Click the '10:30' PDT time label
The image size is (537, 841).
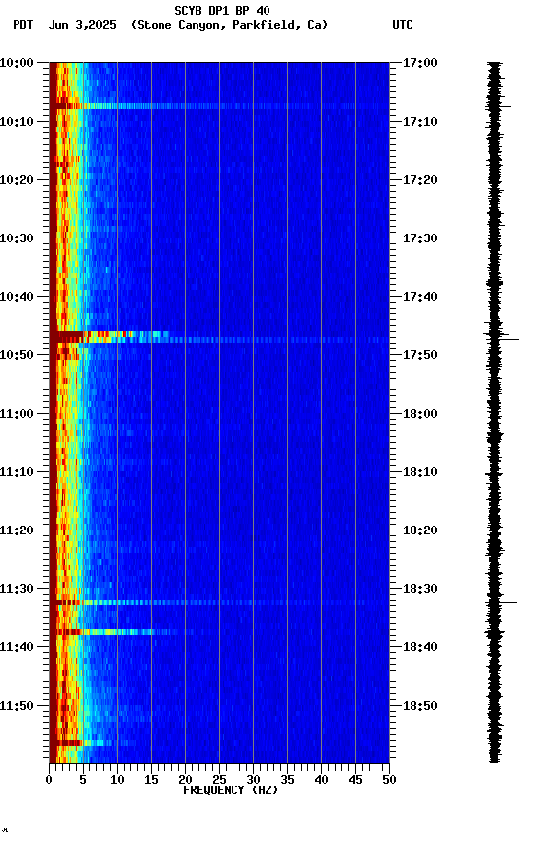click(17, 238)
